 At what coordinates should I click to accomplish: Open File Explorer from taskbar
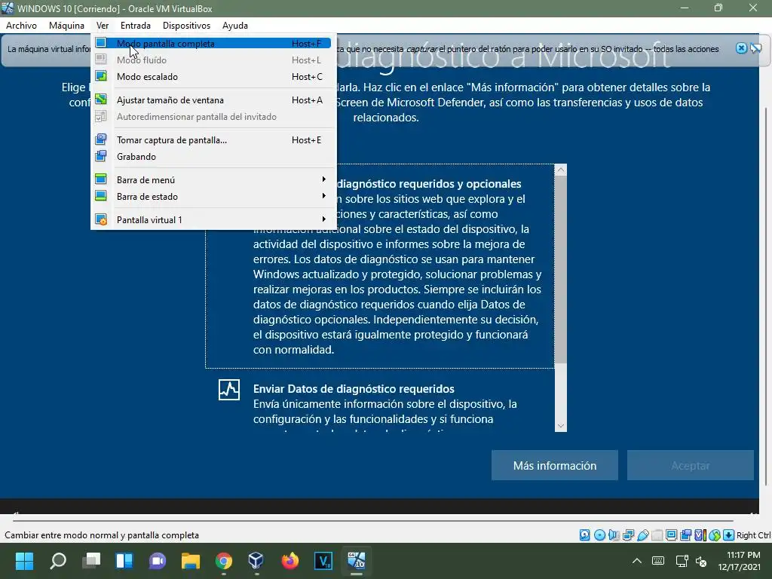coord(191,561)
